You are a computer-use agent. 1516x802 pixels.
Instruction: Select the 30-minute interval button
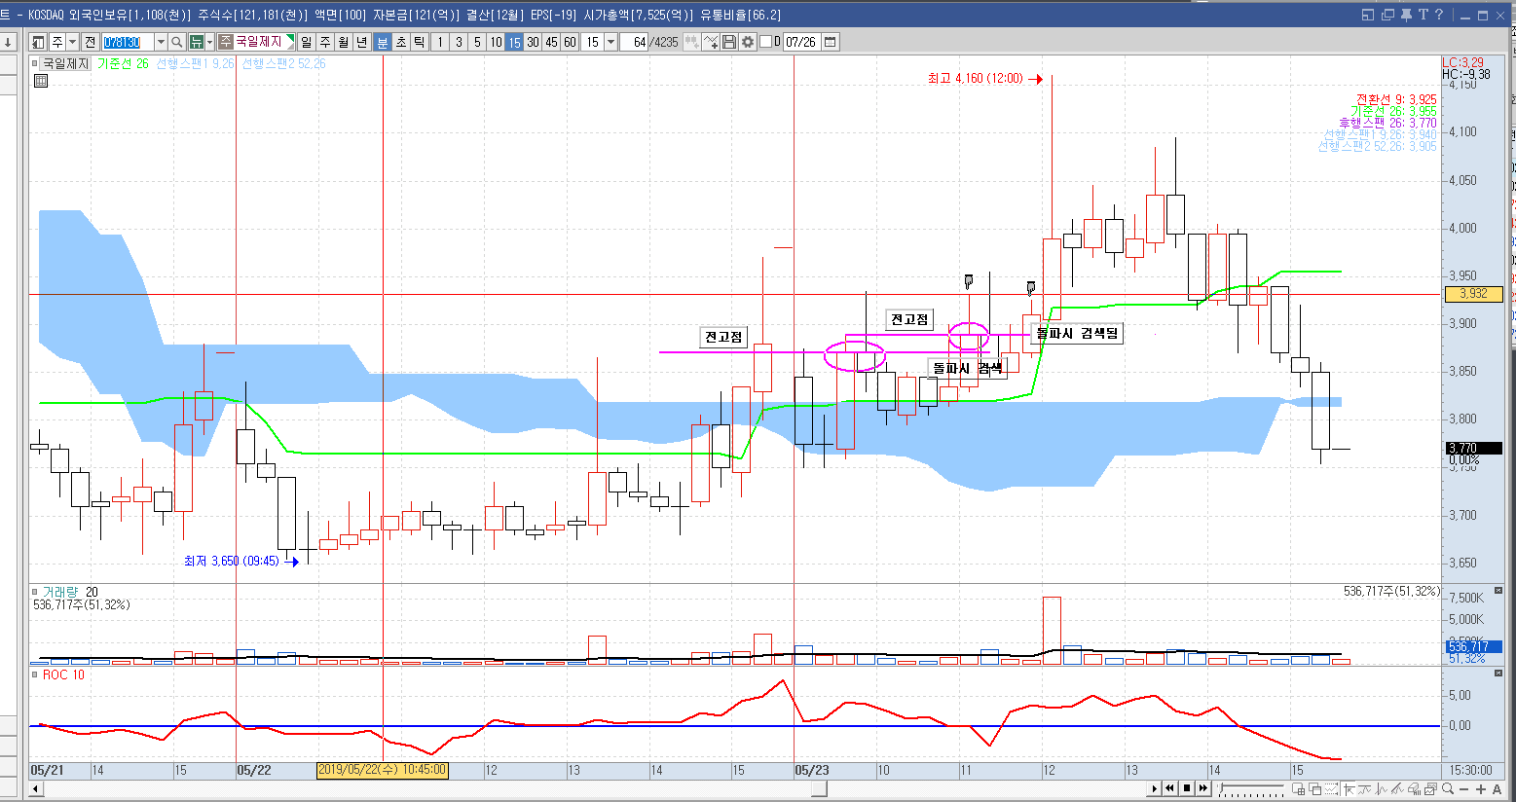pyautogui.click(x=533, y=42)
